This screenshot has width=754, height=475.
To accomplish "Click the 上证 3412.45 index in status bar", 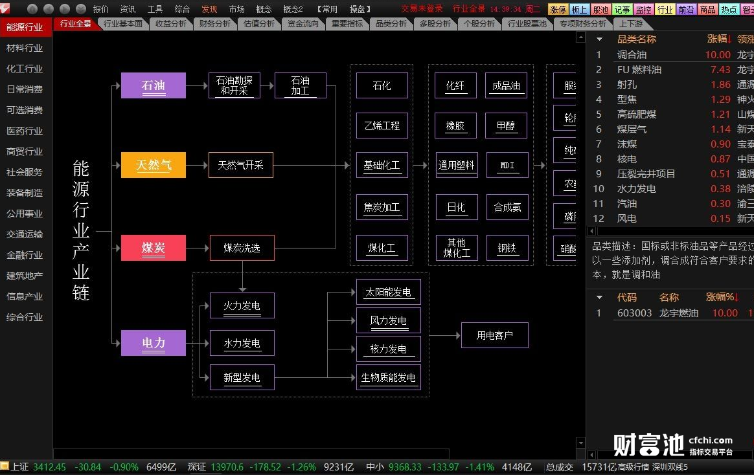I will tap(38, 467).
